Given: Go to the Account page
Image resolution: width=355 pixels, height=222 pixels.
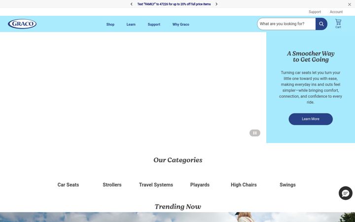Looking at the screenshot, I should (336, 12).
